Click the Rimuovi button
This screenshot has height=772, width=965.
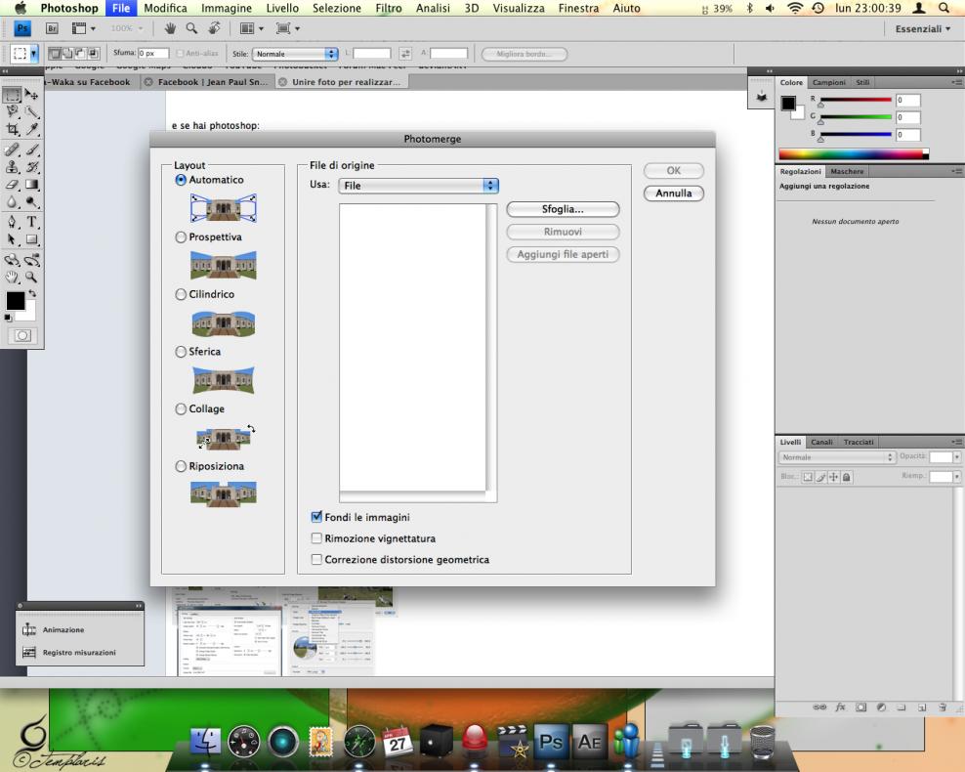pyautogui.click(x=563, y=232)
